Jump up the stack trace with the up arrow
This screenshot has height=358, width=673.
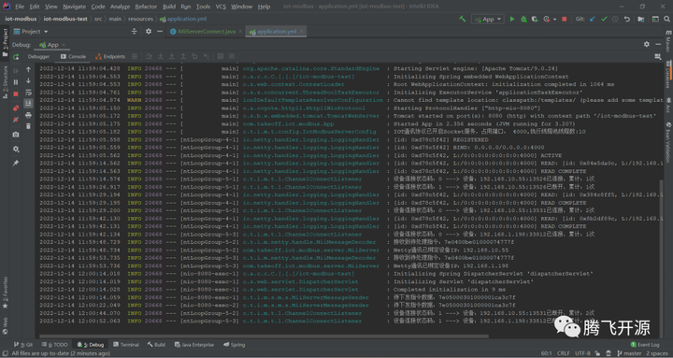(x=28, y=69)
